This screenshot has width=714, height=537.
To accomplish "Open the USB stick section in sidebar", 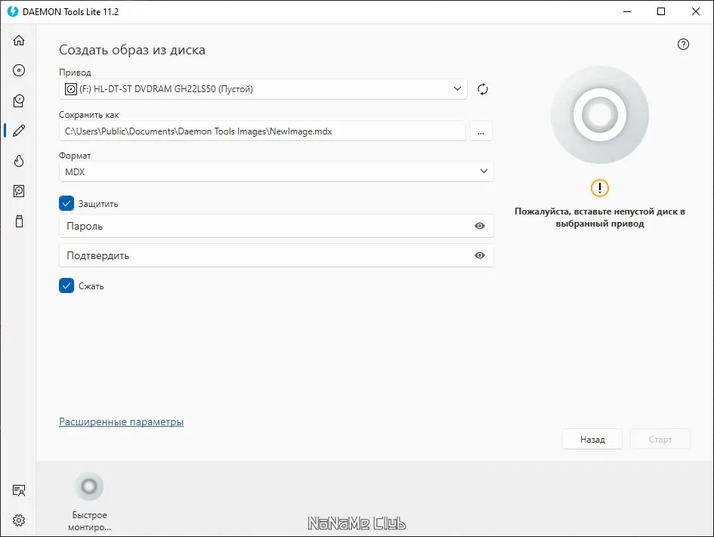I will [19, 221].
